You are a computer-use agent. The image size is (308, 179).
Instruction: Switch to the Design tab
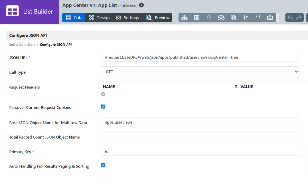point(99,18)
